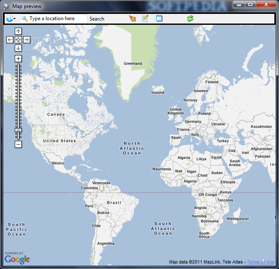This screenshot has width=279, height=269.
Task: Maximize the Map preview window
Action: [250, 4]
